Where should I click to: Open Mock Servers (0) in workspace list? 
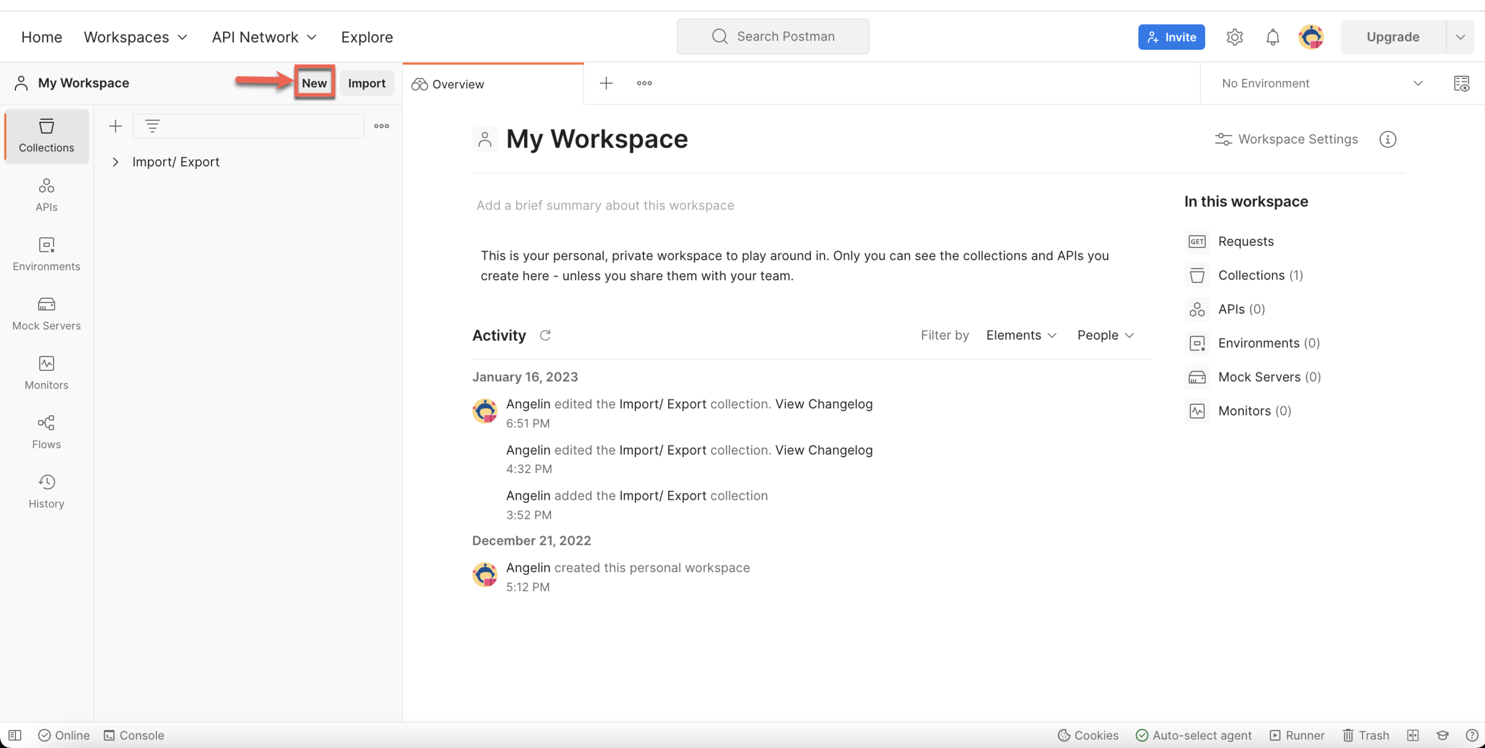click(x=1253, y=377)
